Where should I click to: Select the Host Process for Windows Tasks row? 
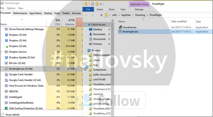click(41, 86)
